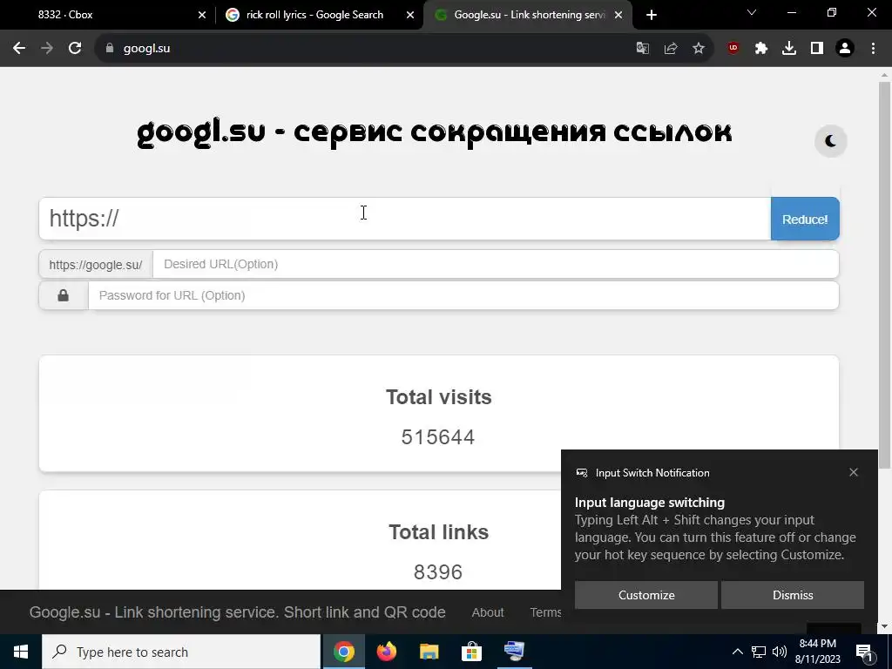Open the Terms footer link
Image resolution: width=892 pixels, height=669 pixels.
(545, 612)
